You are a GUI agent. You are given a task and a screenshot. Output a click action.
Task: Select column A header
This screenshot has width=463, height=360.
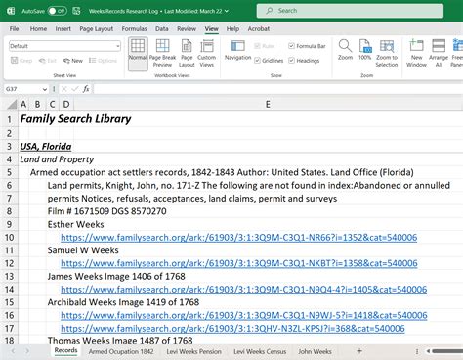23,104
